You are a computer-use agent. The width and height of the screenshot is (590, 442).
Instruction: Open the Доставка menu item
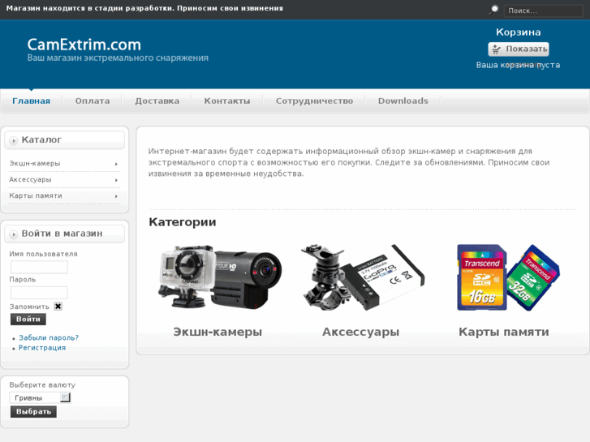(157, 101)
